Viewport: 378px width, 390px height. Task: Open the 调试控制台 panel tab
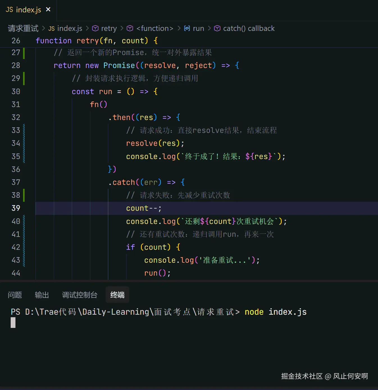tap(79, 295)
